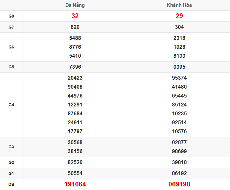Click the red G8 number 32
Screen dimensions: 230x190
click(x=75, y=16)
